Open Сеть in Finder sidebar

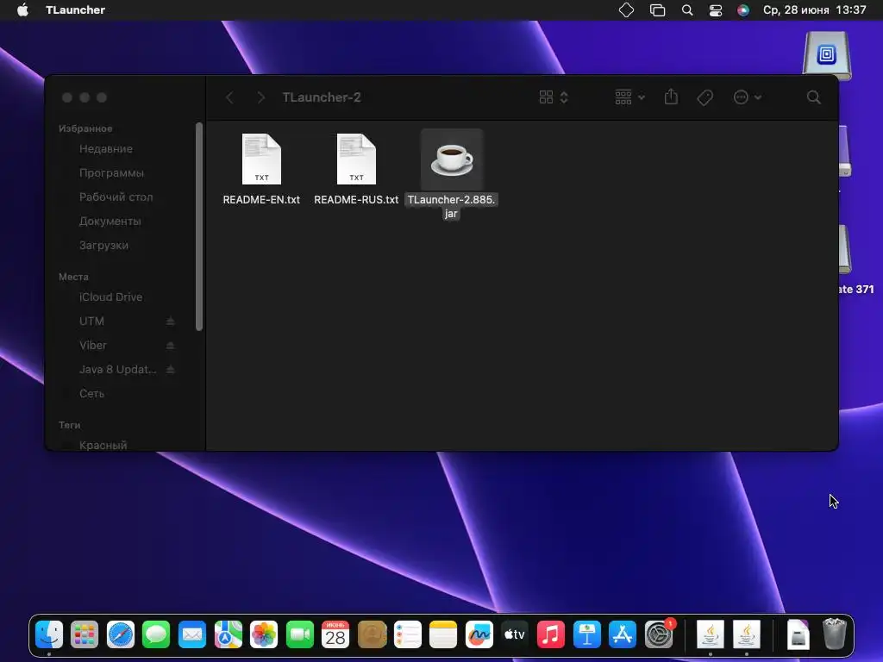click(91, 393)
